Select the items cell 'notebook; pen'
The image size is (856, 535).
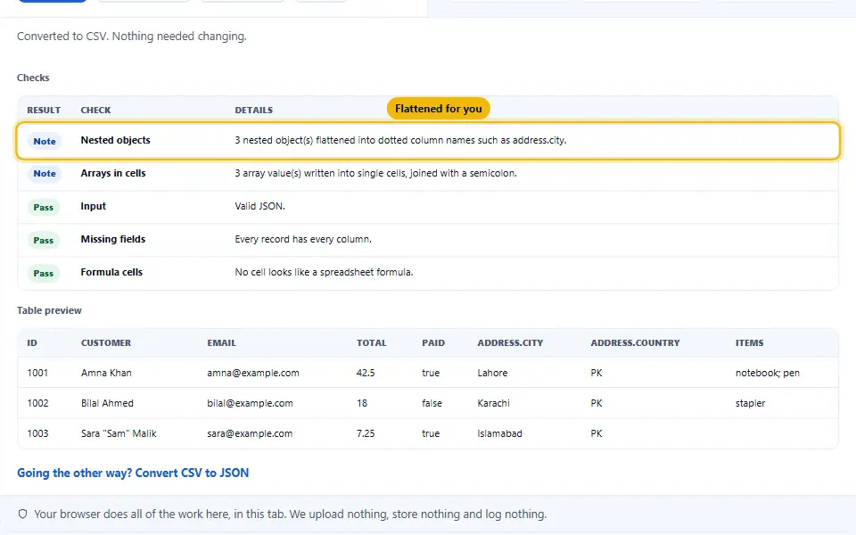(767, 373)
